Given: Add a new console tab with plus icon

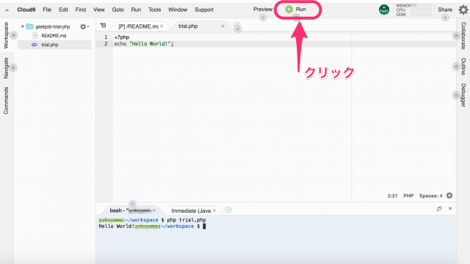Looking at the screenshot, I should click(x=228, y=210).
